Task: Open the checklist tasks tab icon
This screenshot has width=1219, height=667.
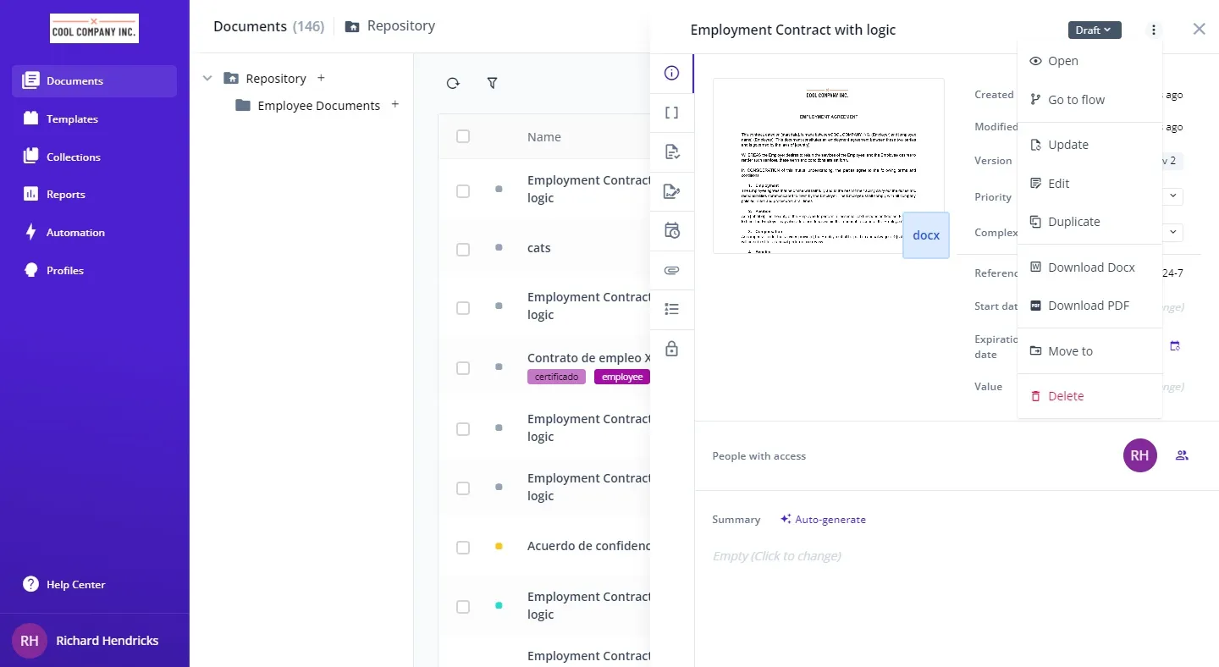Action: click(672, 309)
